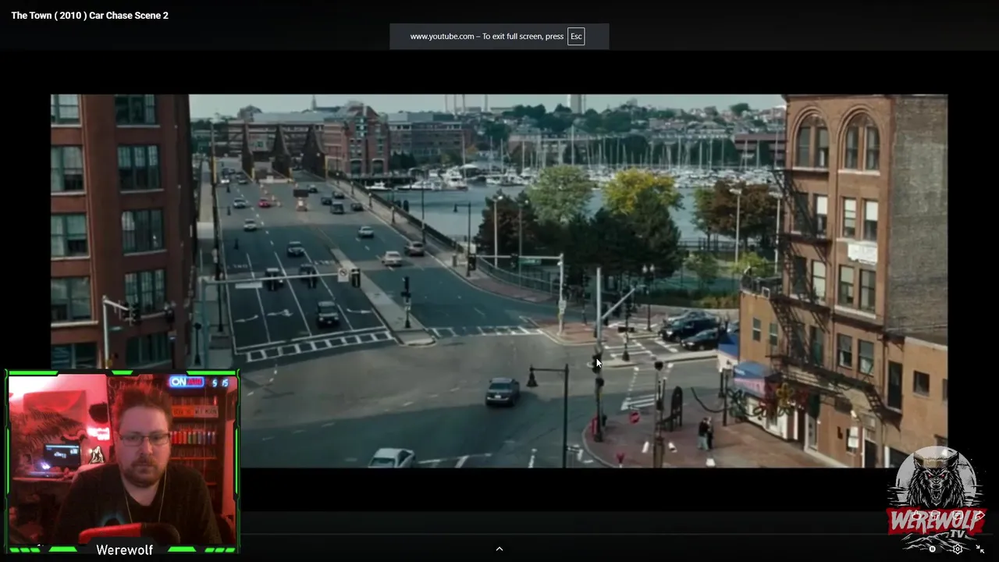
Task: Exit full screen with the shrink icon
Action: point(980,549)
